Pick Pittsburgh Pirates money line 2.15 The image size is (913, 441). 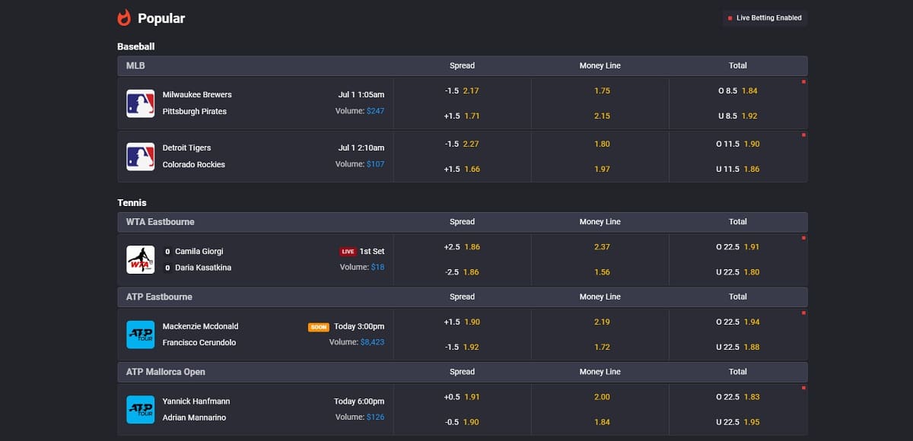click(x=601, y=116)
